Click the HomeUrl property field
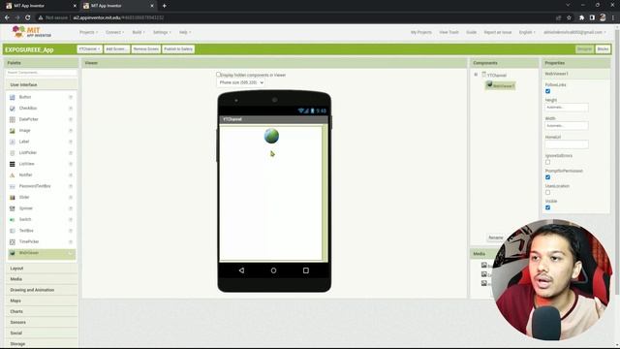 pyautogui.click(x=566, y=144)
